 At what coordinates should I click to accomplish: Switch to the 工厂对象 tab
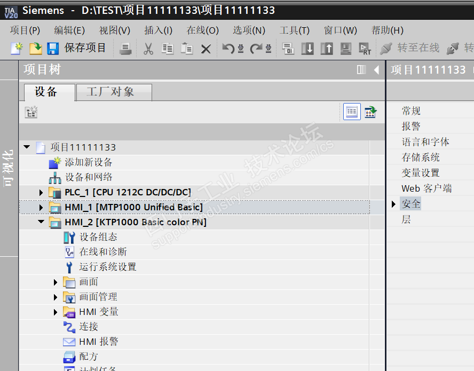(114, 92)
